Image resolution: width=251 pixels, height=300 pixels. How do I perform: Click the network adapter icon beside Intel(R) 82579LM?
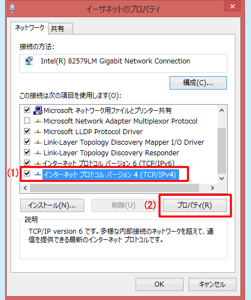click(x=29, y=61)
